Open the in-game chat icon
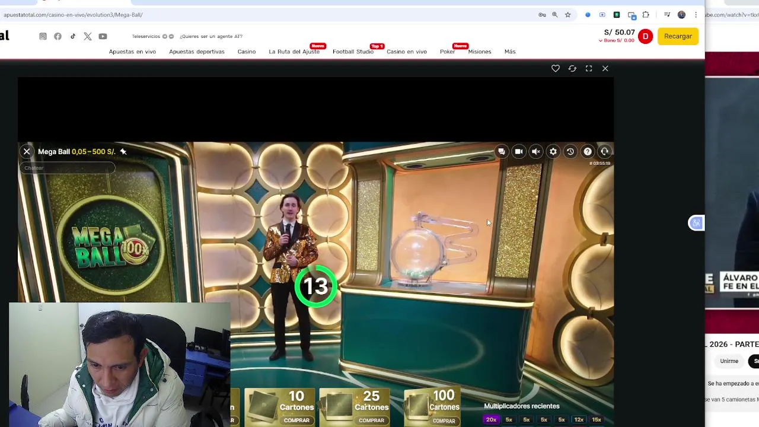The height and width of the screenshot is (427, 759). (x=502, y=151)
